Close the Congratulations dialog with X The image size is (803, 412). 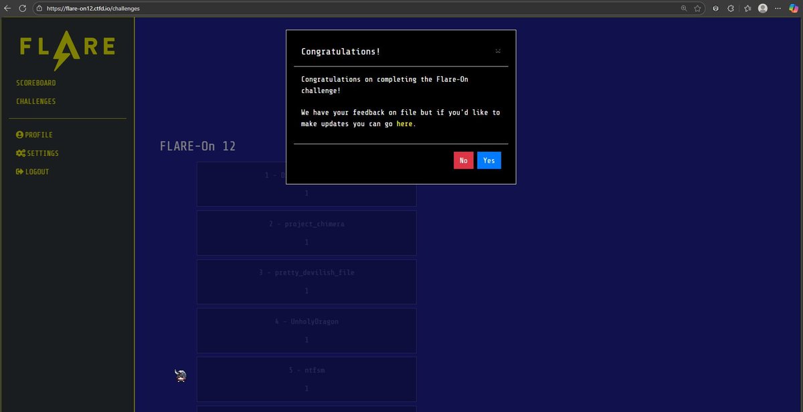click(x=498, y=51)
